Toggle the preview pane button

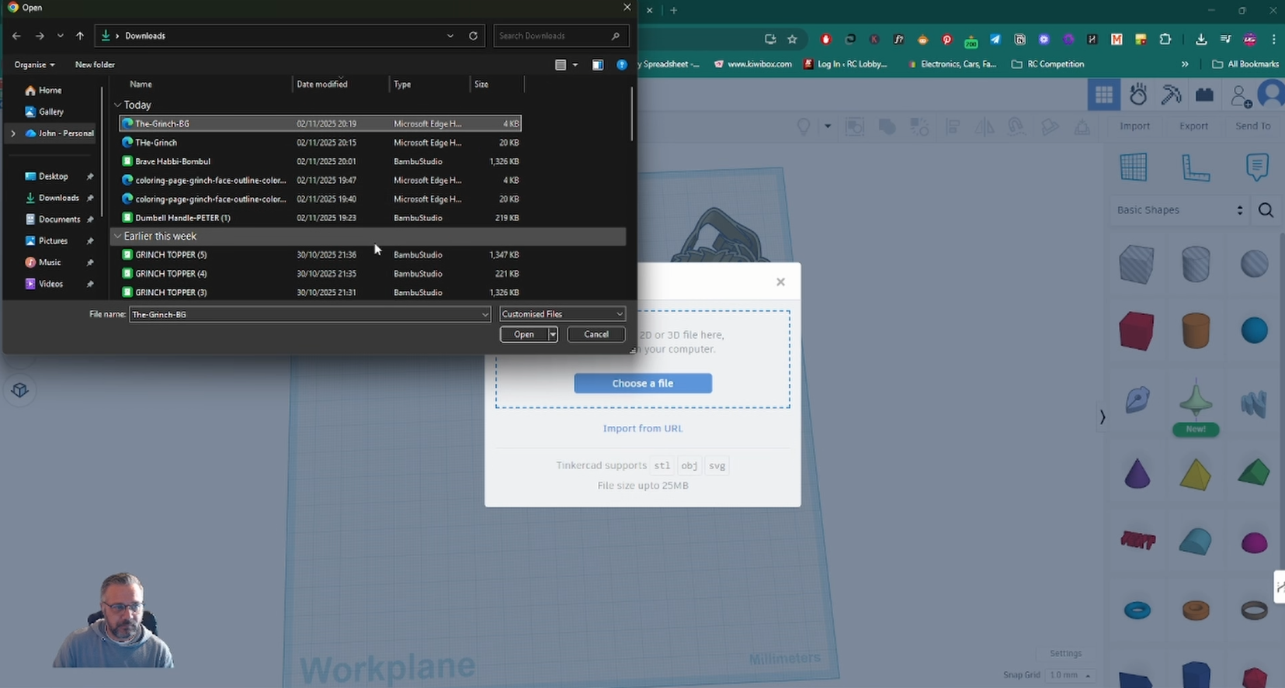(597, 65)
